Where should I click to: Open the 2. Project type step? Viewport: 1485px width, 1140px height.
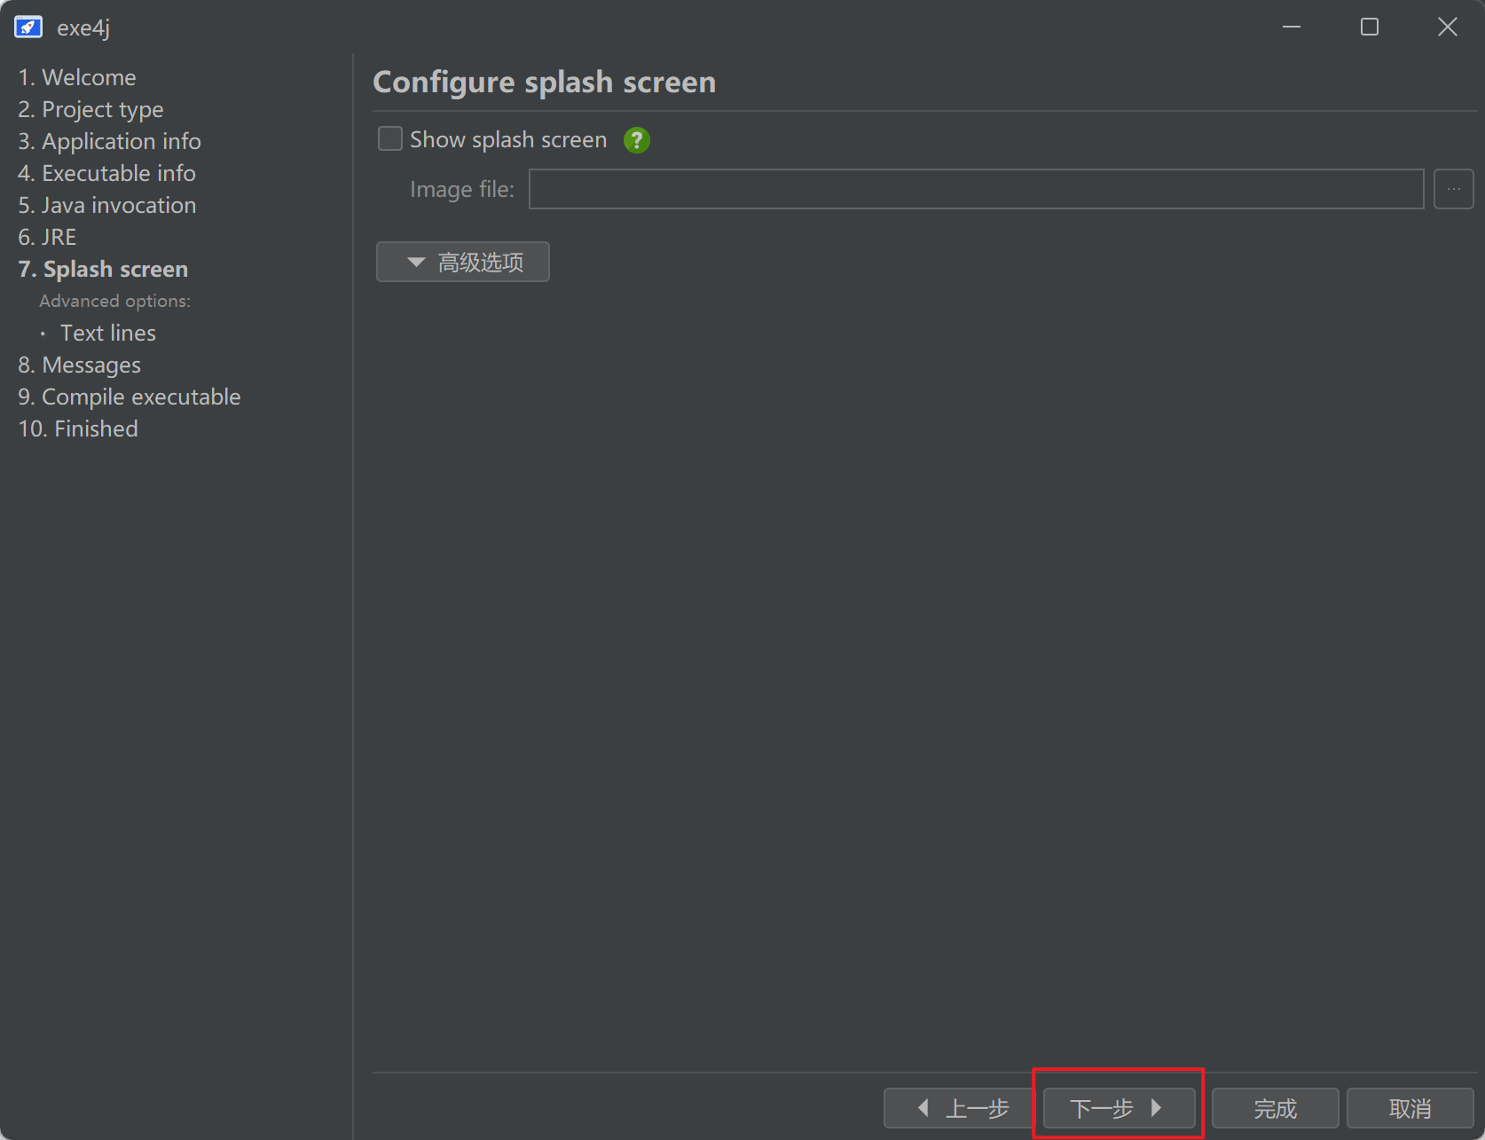click(x=90, y=109)
